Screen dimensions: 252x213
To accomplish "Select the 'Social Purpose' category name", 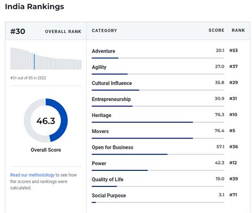I will 109,195.
